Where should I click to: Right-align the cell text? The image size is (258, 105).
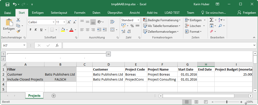[93, 30]
